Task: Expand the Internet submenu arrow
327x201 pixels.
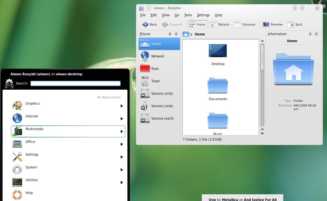Action: (122, 119)
